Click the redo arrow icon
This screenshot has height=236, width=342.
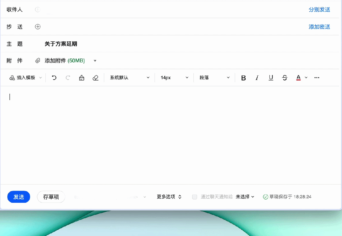[68, 78]
